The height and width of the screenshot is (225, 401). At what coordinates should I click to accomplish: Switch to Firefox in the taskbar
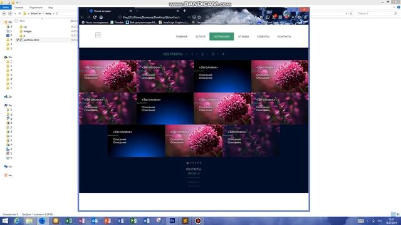point(42,221)
